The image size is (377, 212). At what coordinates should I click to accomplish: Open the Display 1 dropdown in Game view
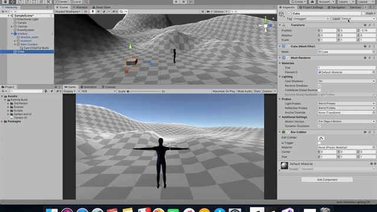(x=72, y=91)
